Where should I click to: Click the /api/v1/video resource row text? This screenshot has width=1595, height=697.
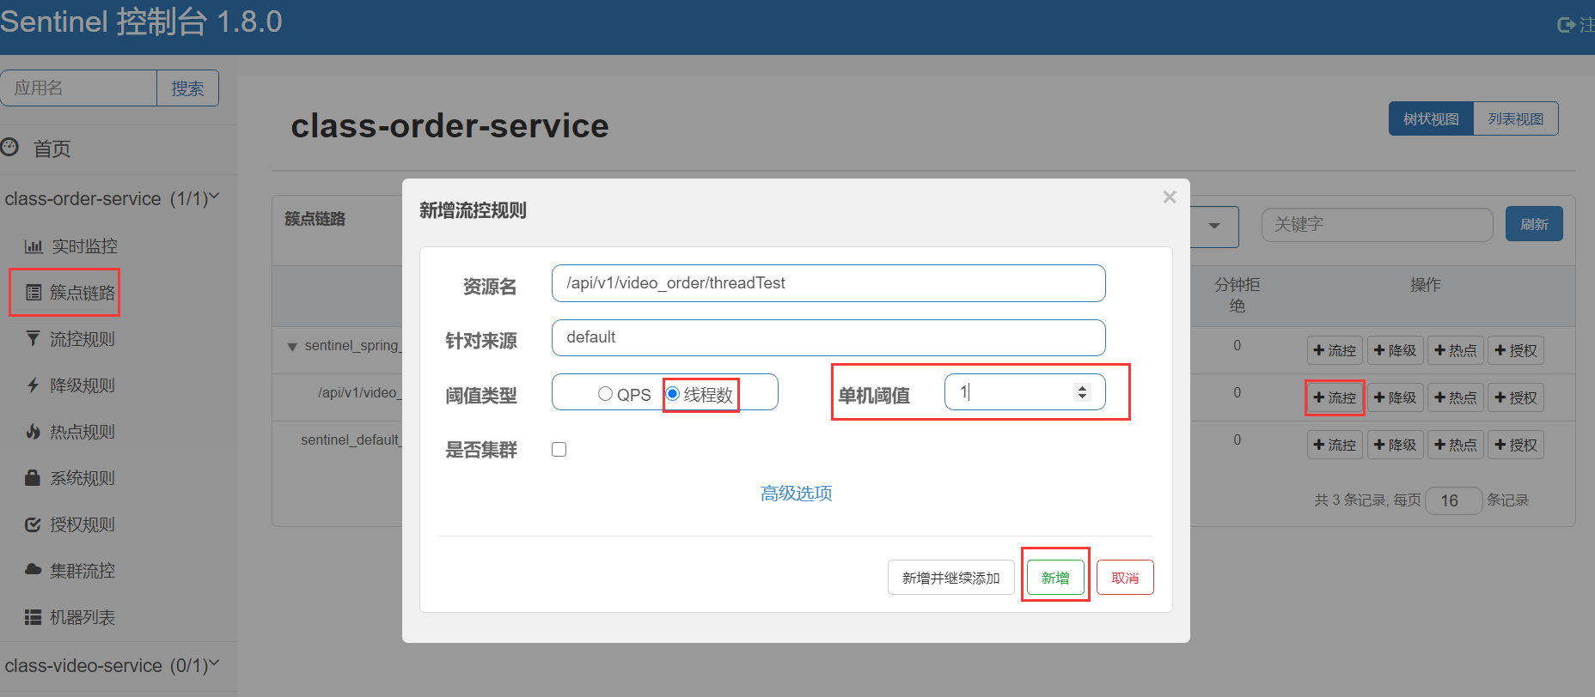pyautogui.click(x=359, y=393)
